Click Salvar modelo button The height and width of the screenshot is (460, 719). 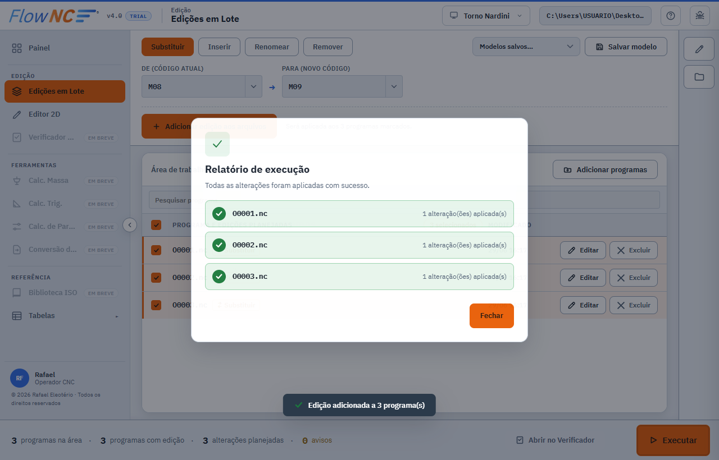626,47
